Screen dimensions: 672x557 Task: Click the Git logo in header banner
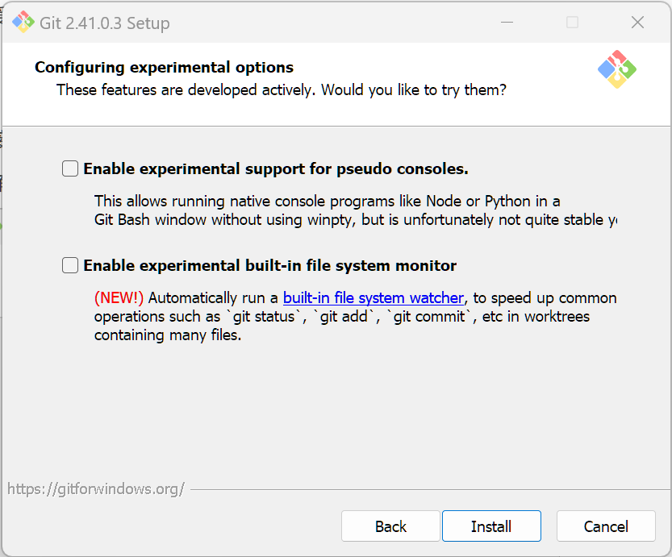coord(617,69)
